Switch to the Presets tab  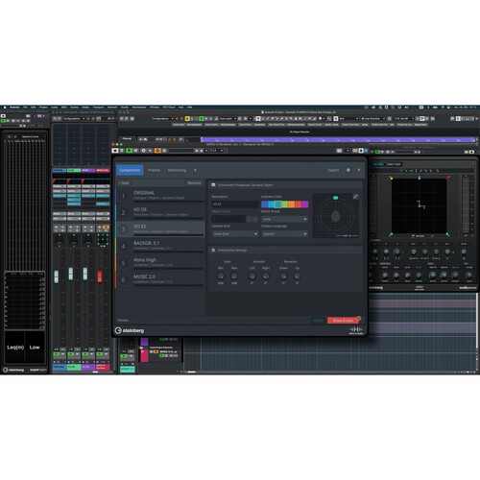155,170
